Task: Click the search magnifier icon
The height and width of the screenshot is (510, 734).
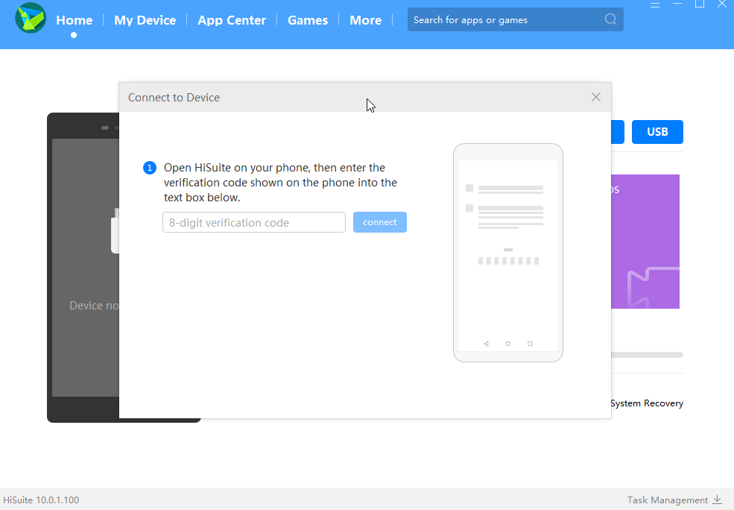Action: pos(610,19)
